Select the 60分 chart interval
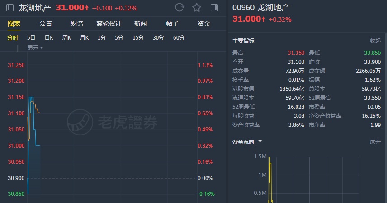387x203 pixels. point(179,38)
